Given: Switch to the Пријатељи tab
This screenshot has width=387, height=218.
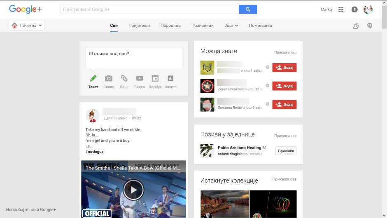Looking at the screenshot, I should (139, 26).
